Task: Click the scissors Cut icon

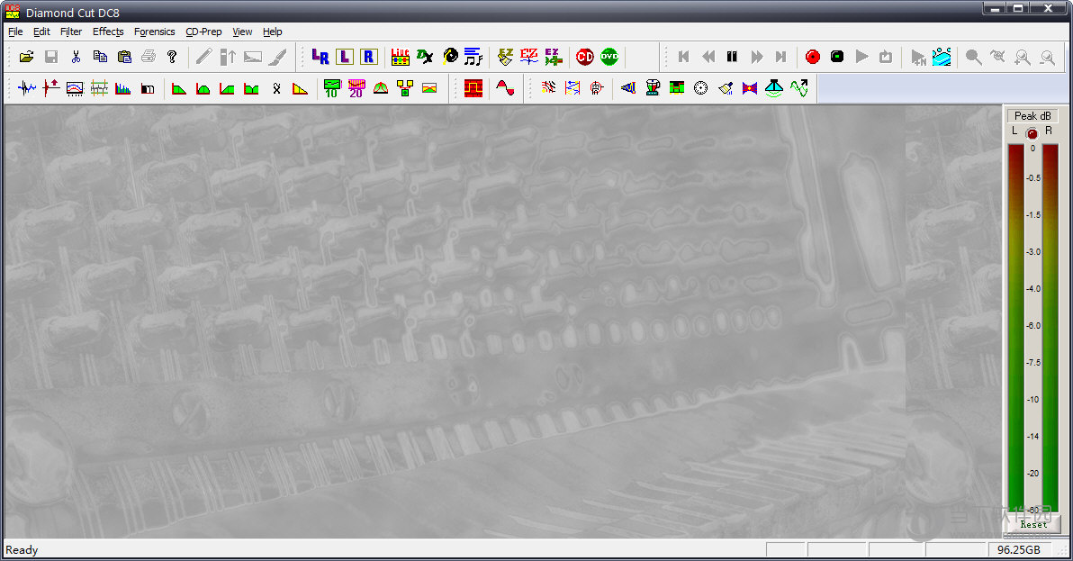Action: 76,57
